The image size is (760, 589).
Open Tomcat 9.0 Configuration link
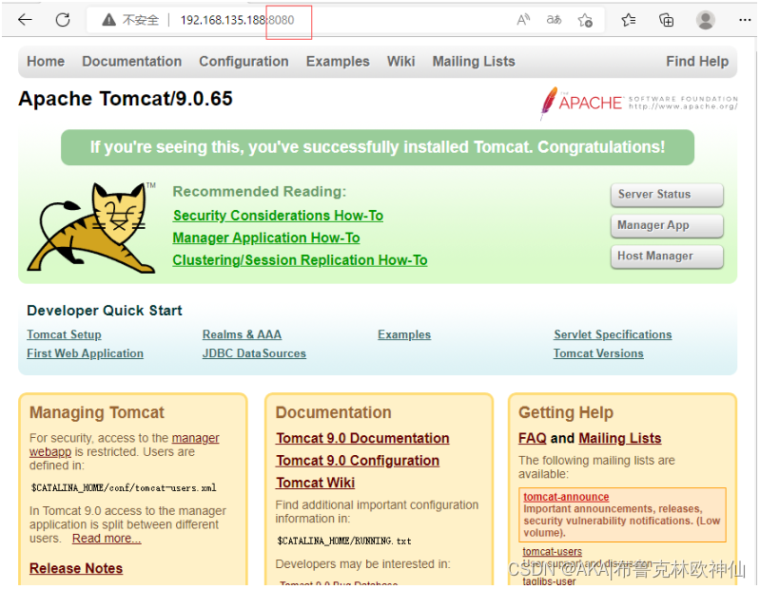(358, 461)
